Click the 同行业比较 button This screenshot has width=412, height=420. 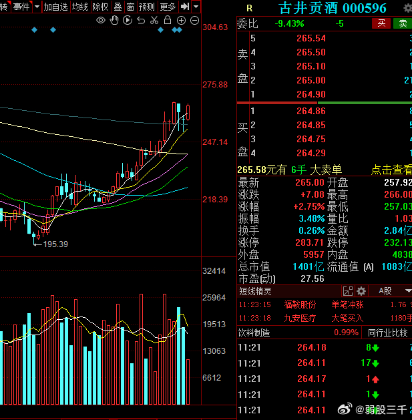click(387, 333)
